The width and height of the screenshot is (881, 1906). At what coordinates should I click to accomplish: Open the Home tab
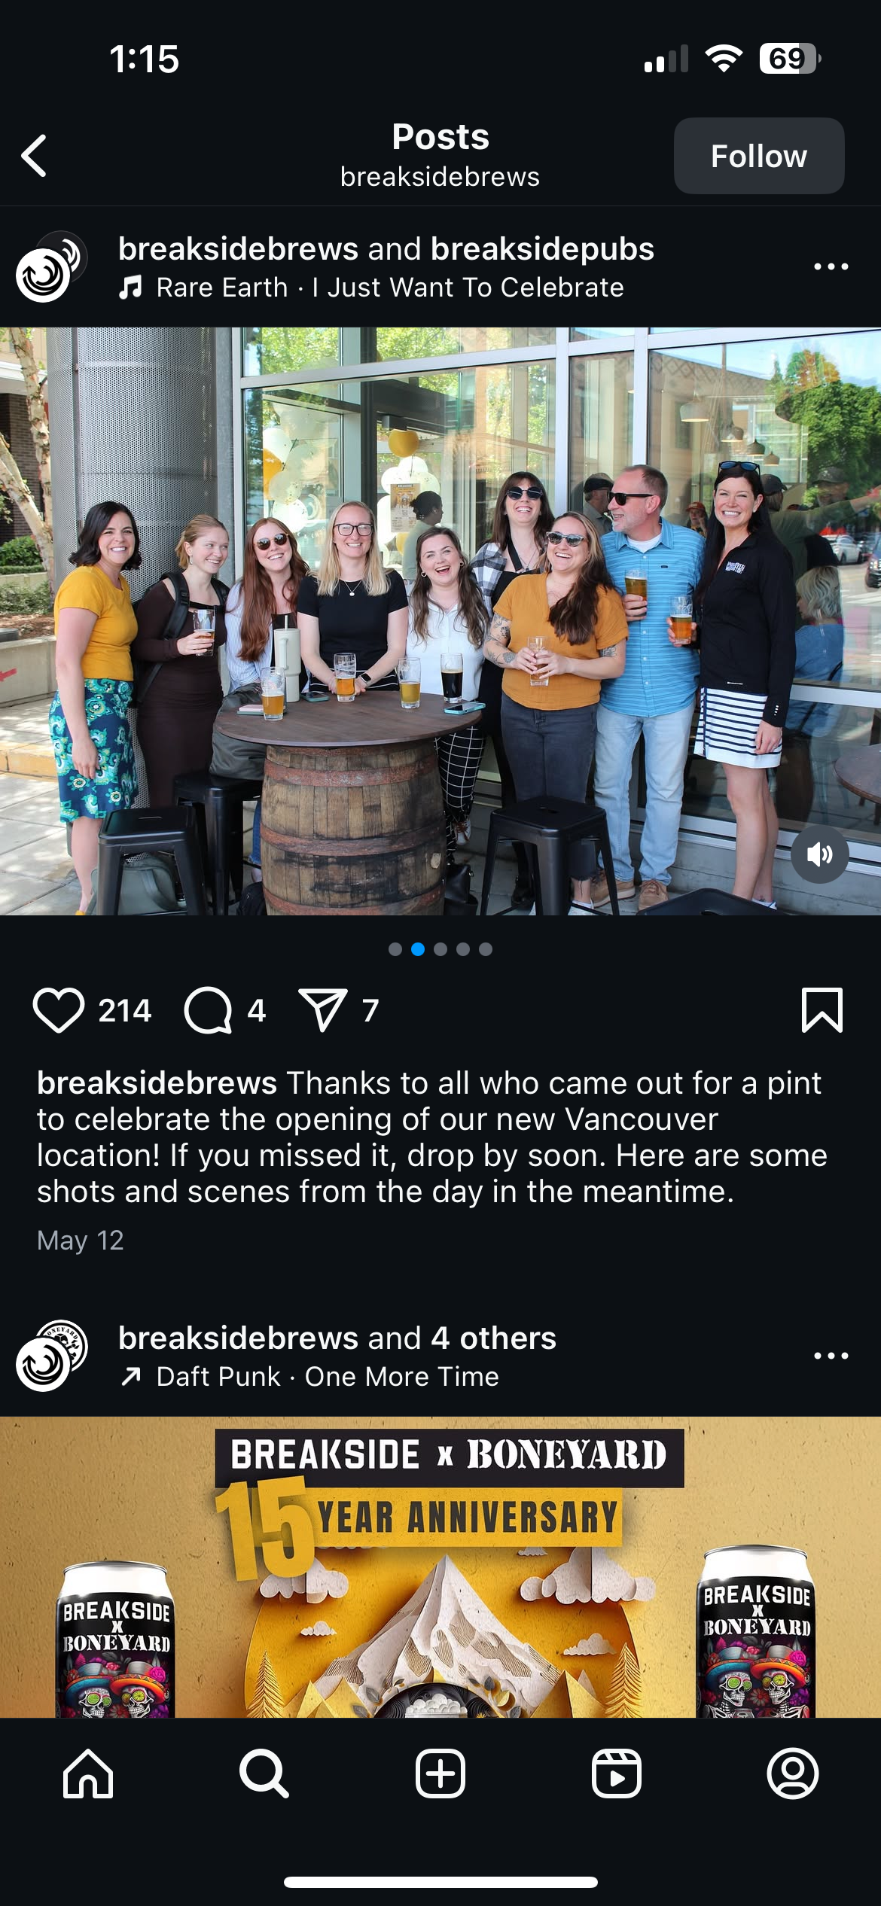(88, 1773)
